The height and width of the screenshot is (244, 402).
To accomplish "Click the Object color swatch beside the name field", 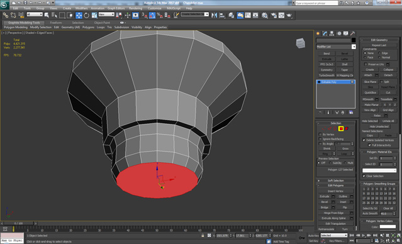I will click(354, 40).
